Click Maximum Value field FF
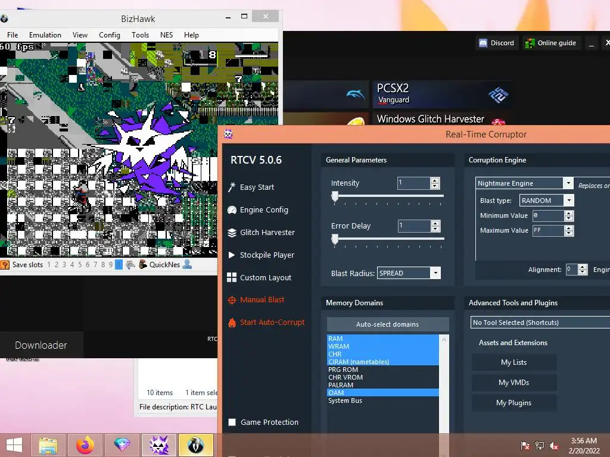 pyautogui.click(x=548, y=230)
